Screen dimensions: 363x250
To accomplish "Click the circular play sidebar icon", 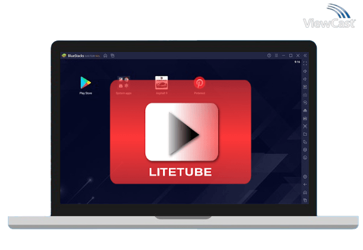I will (305, 103).
